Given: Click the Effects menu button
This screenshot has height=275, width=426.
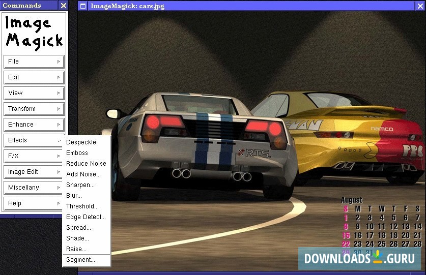Looking at the screenshot, I should [32, 140].
